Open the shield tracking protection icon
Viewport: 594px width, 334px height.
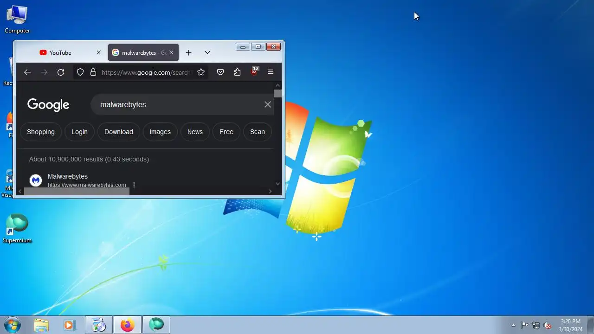(x=80, y=72)
